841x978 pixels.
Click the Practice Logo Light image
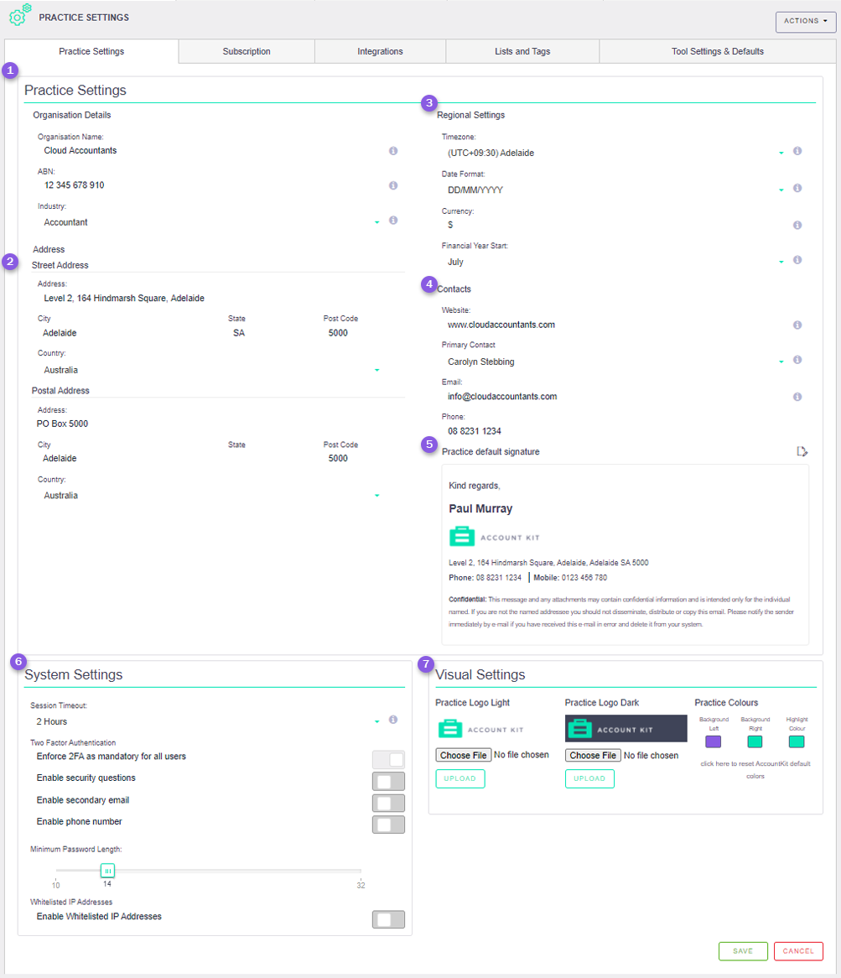coord(480,729)
